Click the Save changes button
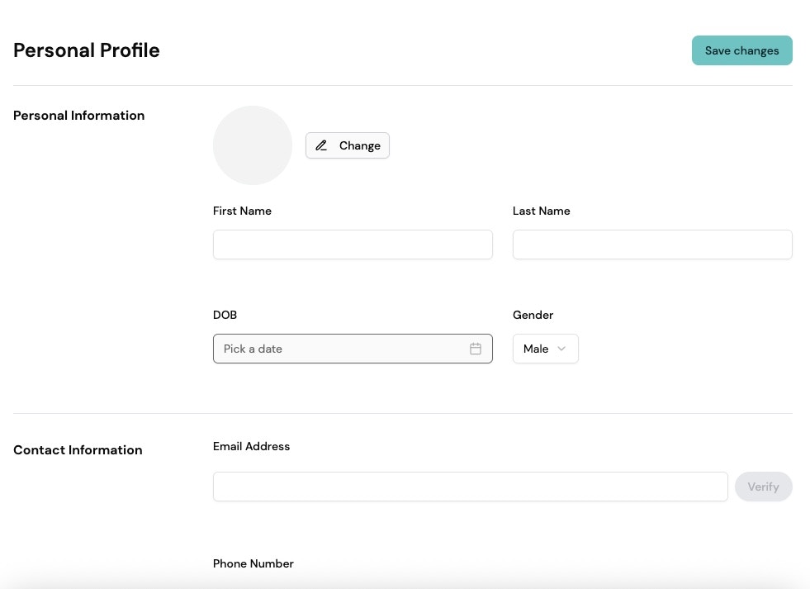Image resolution: width=810 pixels, height=589 pixels. [741, 50]
